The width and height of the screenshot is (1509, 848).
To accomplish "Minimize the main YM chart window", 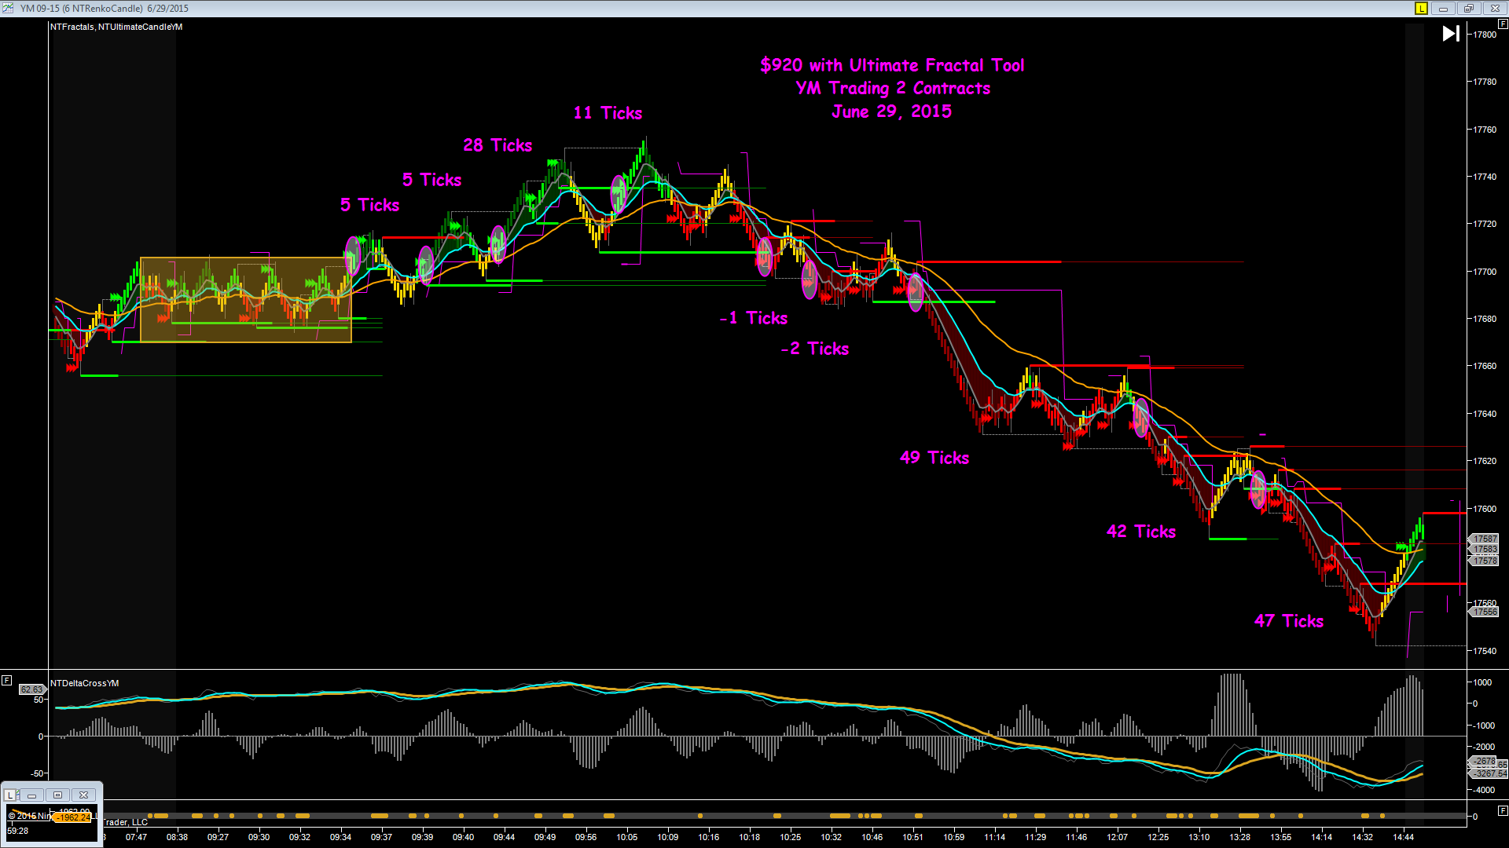I will (x=1443, y=9).
